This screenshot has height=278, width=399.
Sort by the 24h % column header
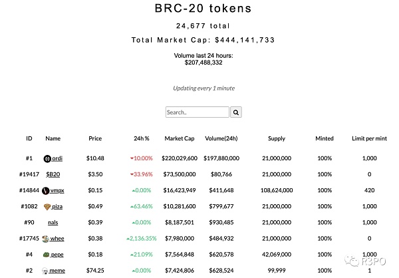click(141, 138)
